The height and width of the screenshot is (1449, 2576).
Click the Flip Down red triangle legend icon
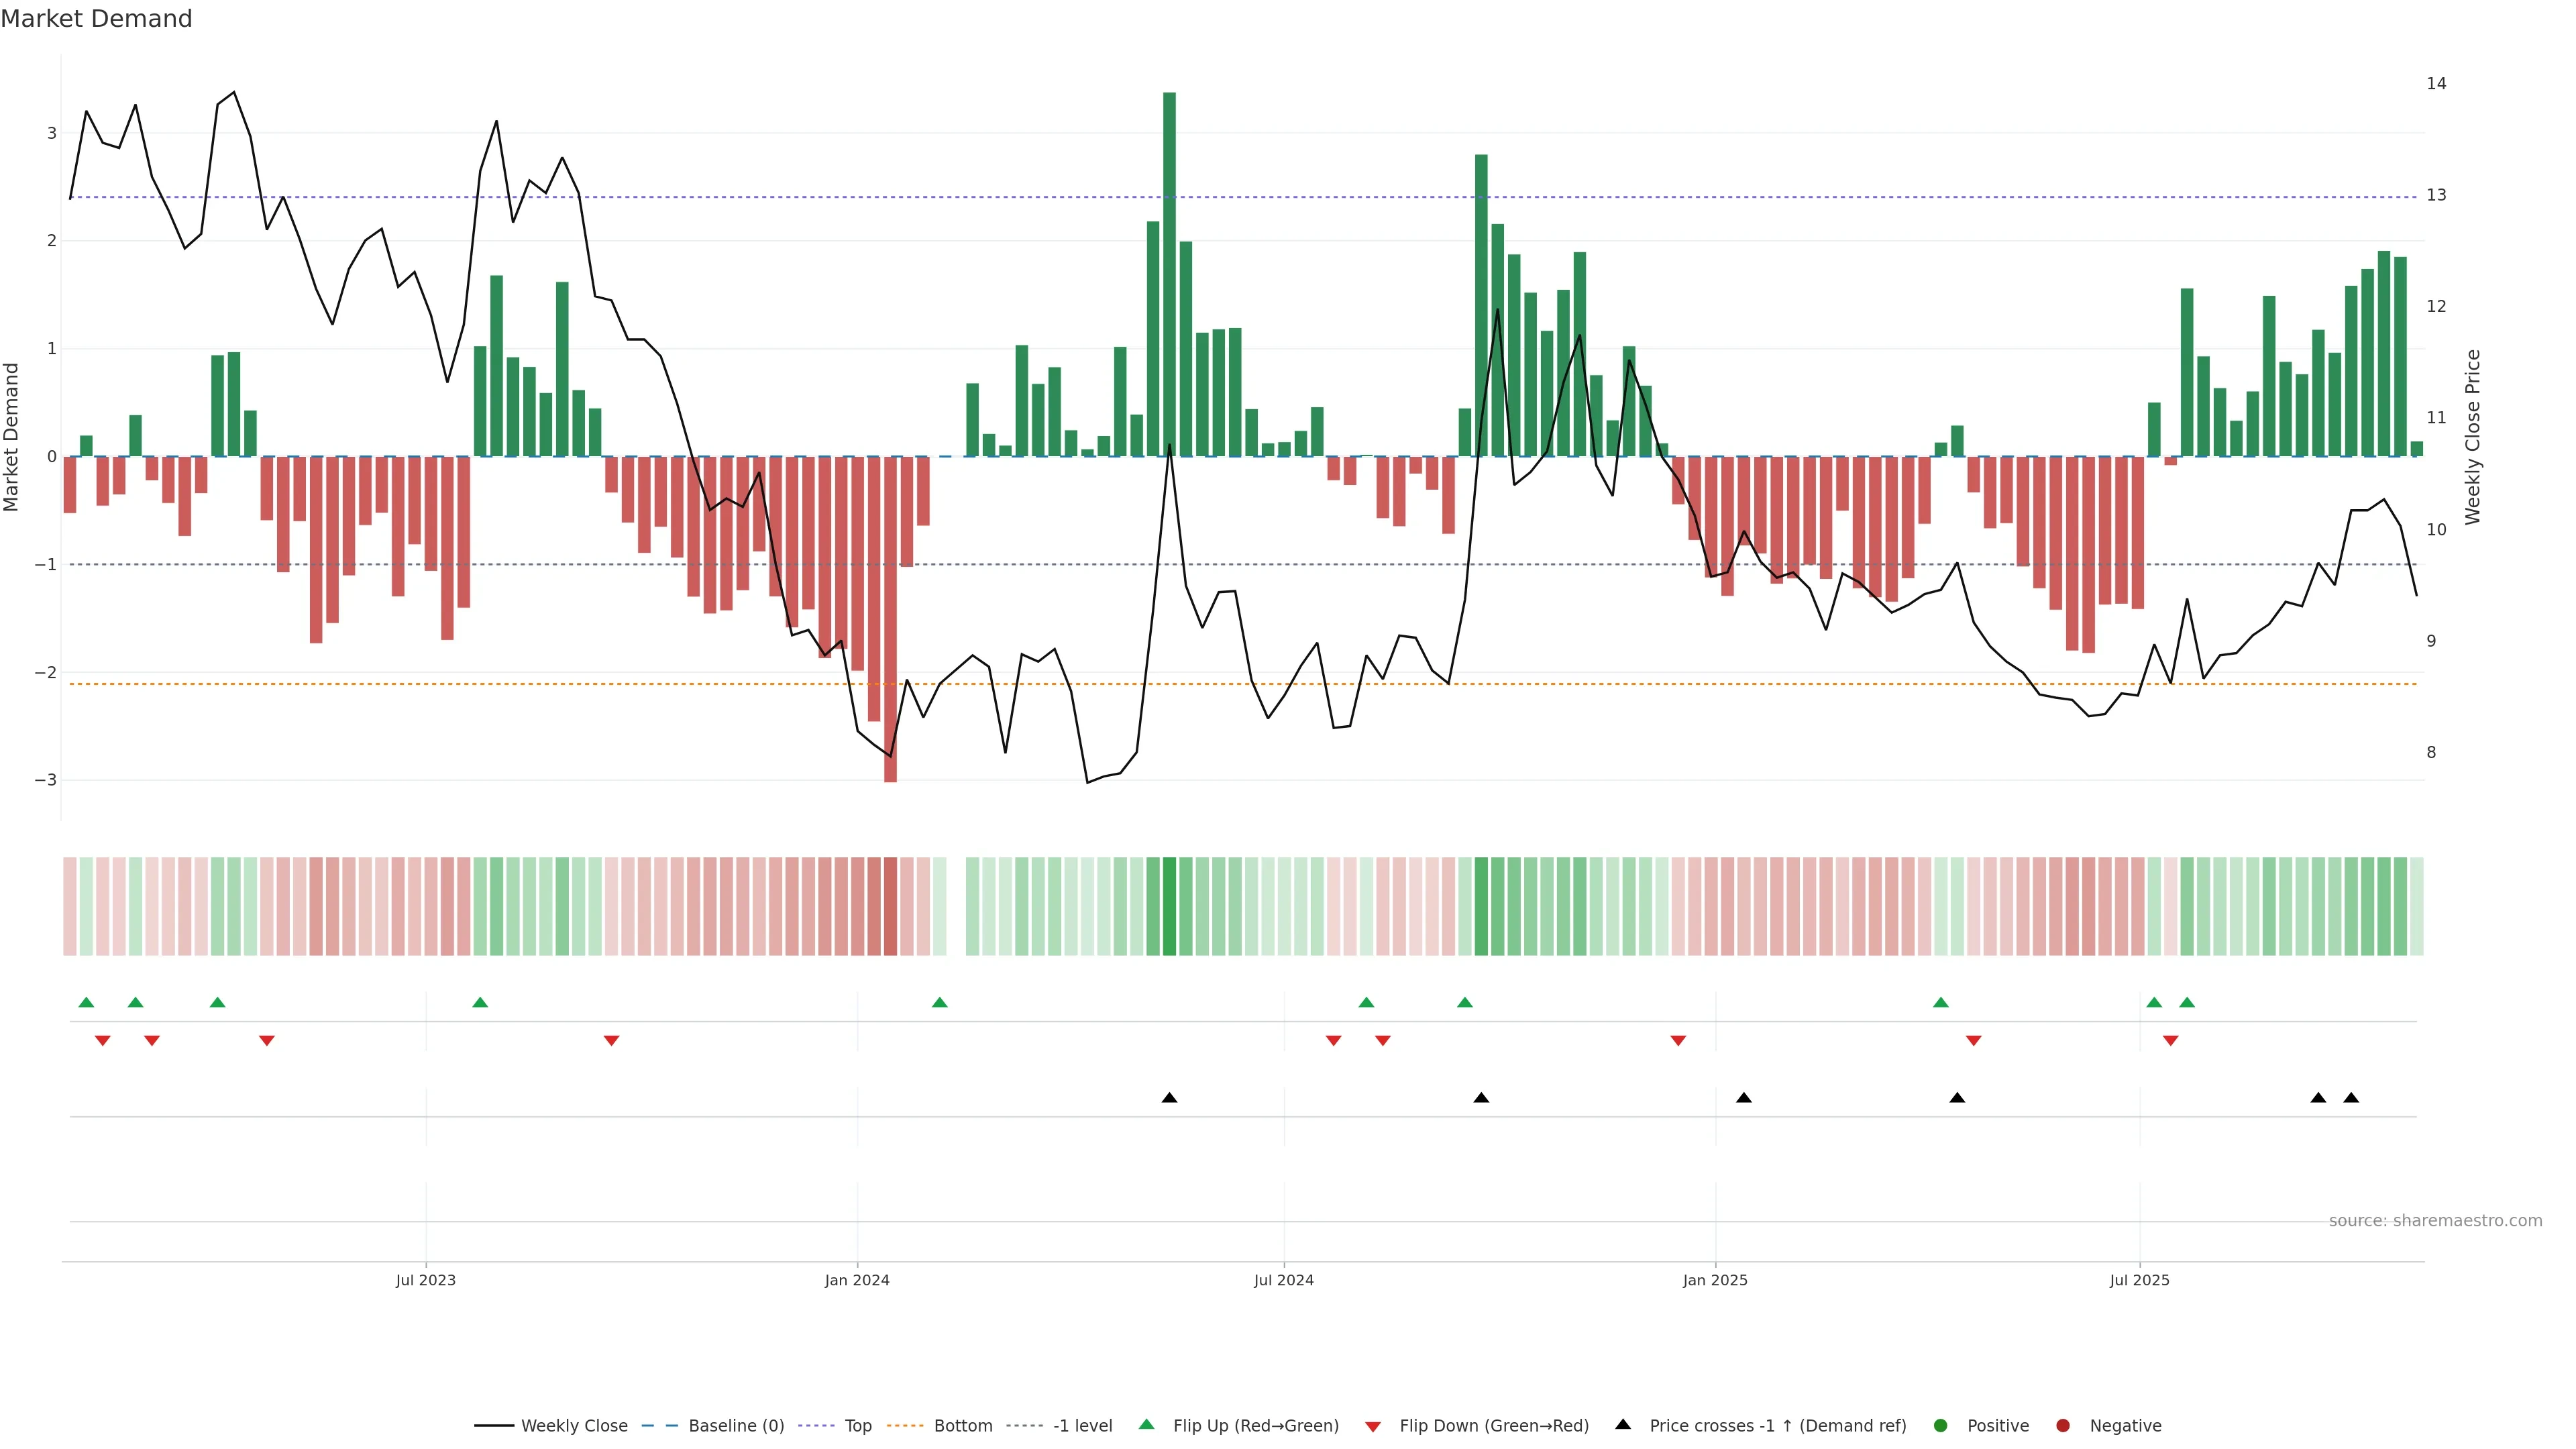point(1373,1426)
